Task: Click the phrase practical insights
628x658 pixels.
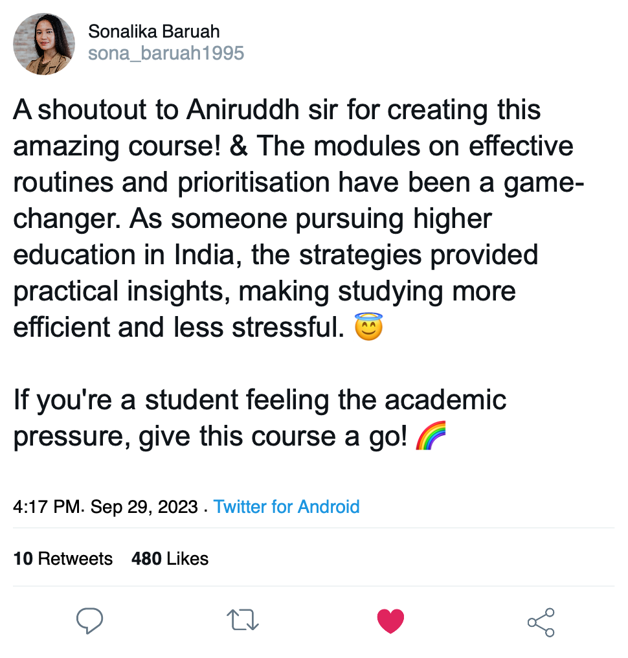Action: tap(120, 291)
